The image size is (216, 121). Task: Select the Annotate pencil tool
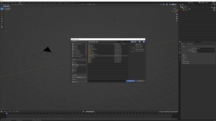[2, 24]
